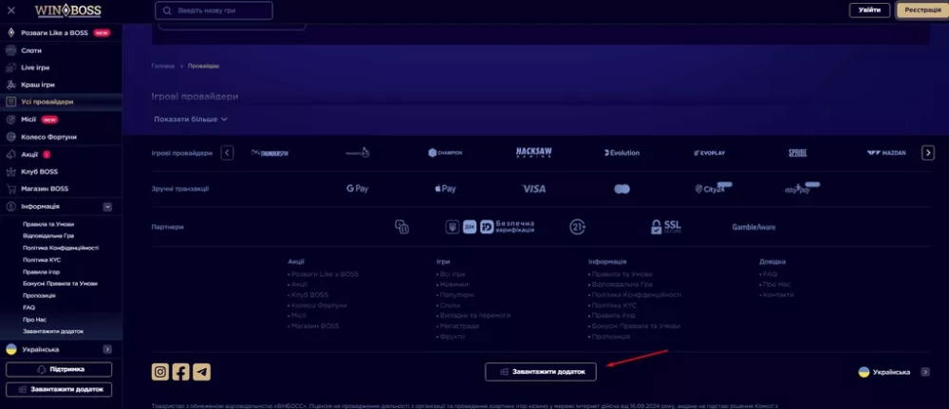Click the Реєстрація registration button

tap(922, 10)
